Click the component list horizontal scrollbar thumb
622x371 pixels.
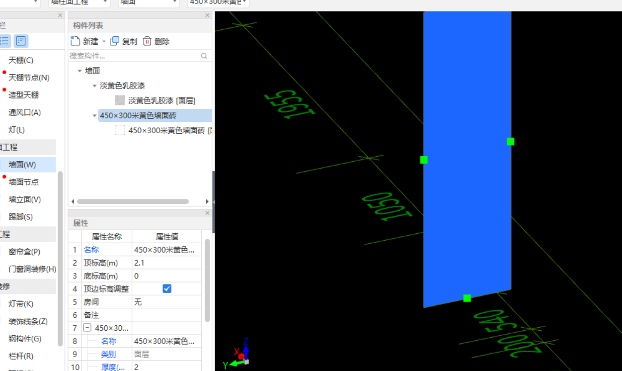133,201
